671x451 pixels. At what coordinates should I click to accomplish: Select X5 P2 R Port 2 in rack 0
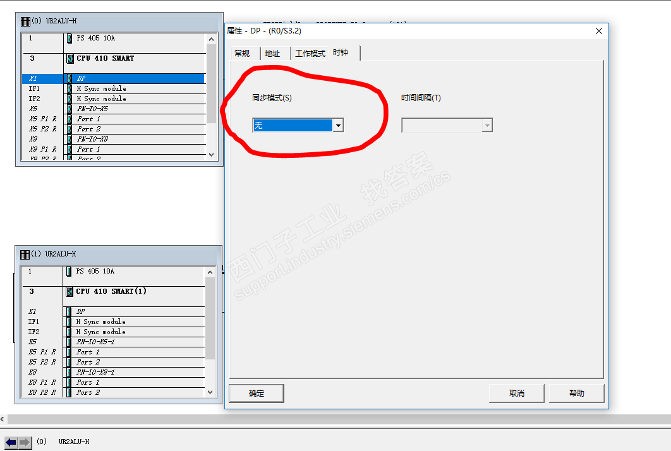[114, 129]
